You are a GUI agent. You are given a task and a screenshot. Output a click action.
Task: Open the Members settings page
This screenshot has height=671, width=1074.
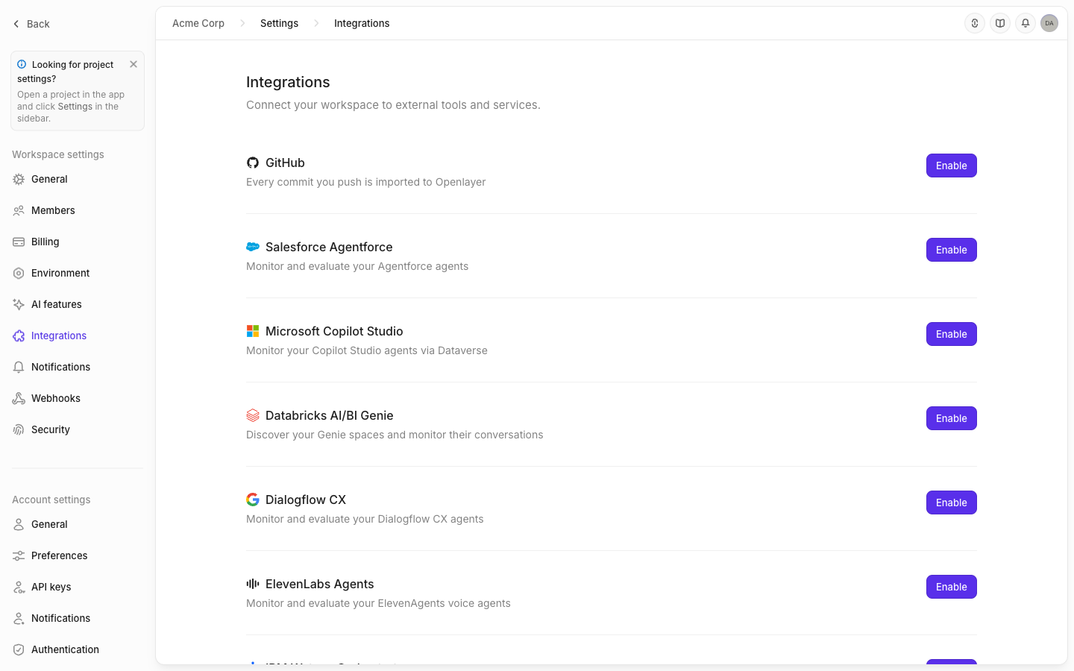point(78,210)
